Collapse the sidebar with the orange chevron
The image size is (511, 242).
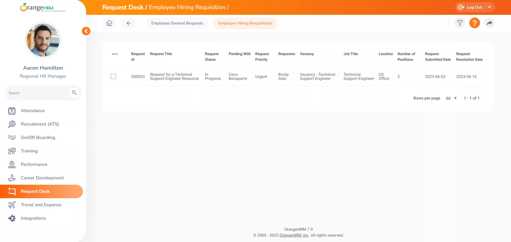tap(86, 31)
